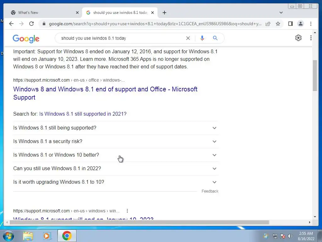Search 'Is Windows 8.1 still supported in 2021?'

coord(83,114)
